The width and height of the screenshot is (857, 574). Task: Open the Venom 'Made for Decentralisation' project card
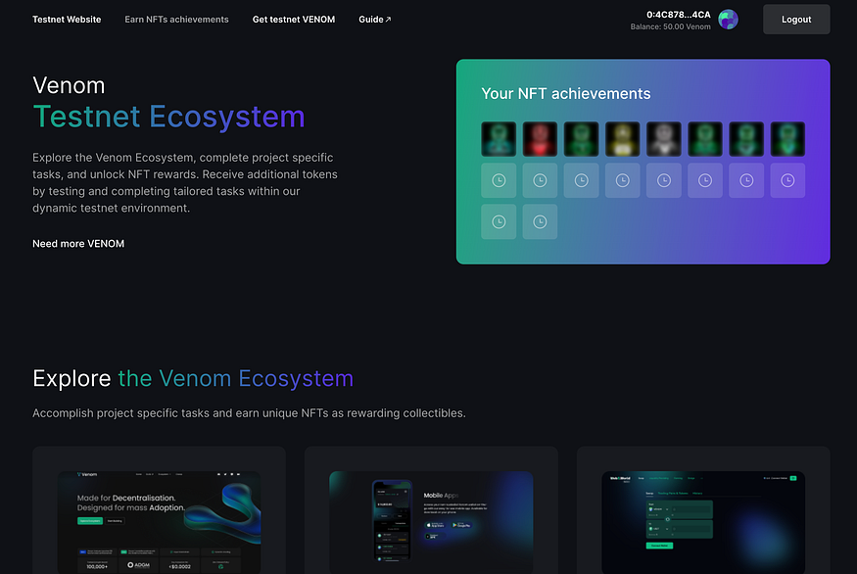[x=159, y=510]
